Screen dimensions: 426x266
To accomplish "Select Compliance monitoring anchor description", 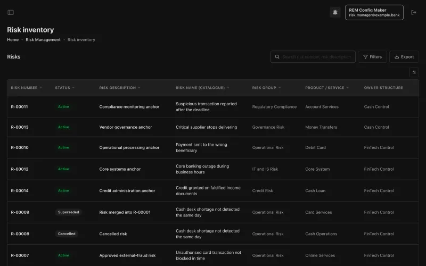I will (129, 107).
